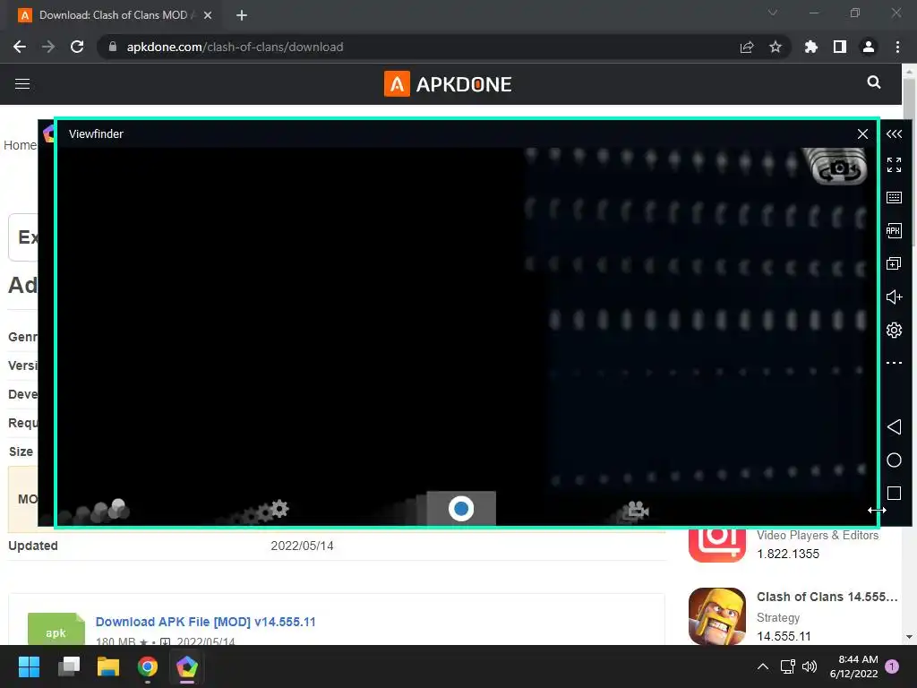917x688 pixels.
Task: Install APK using the emulator sidebar icon
Action: pos(894,230)
